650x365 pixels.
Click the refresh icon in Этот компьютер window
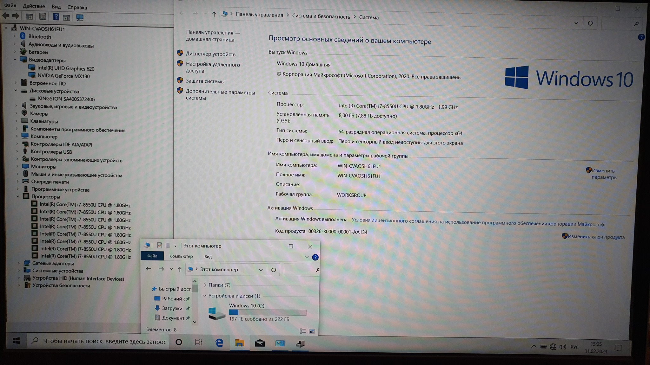[274, 270]
